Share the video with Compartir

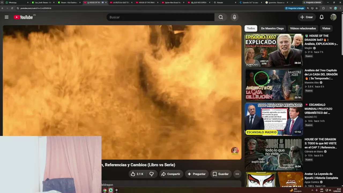tap(171, 174)
